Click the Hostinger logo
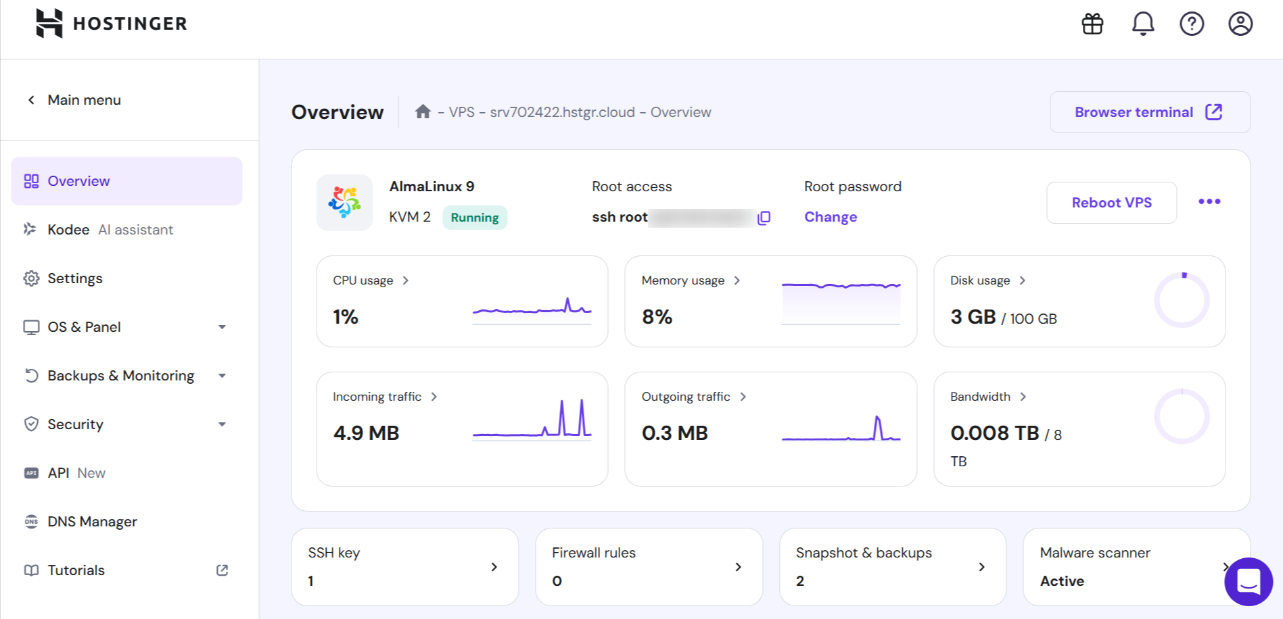 tap(110, 23)
